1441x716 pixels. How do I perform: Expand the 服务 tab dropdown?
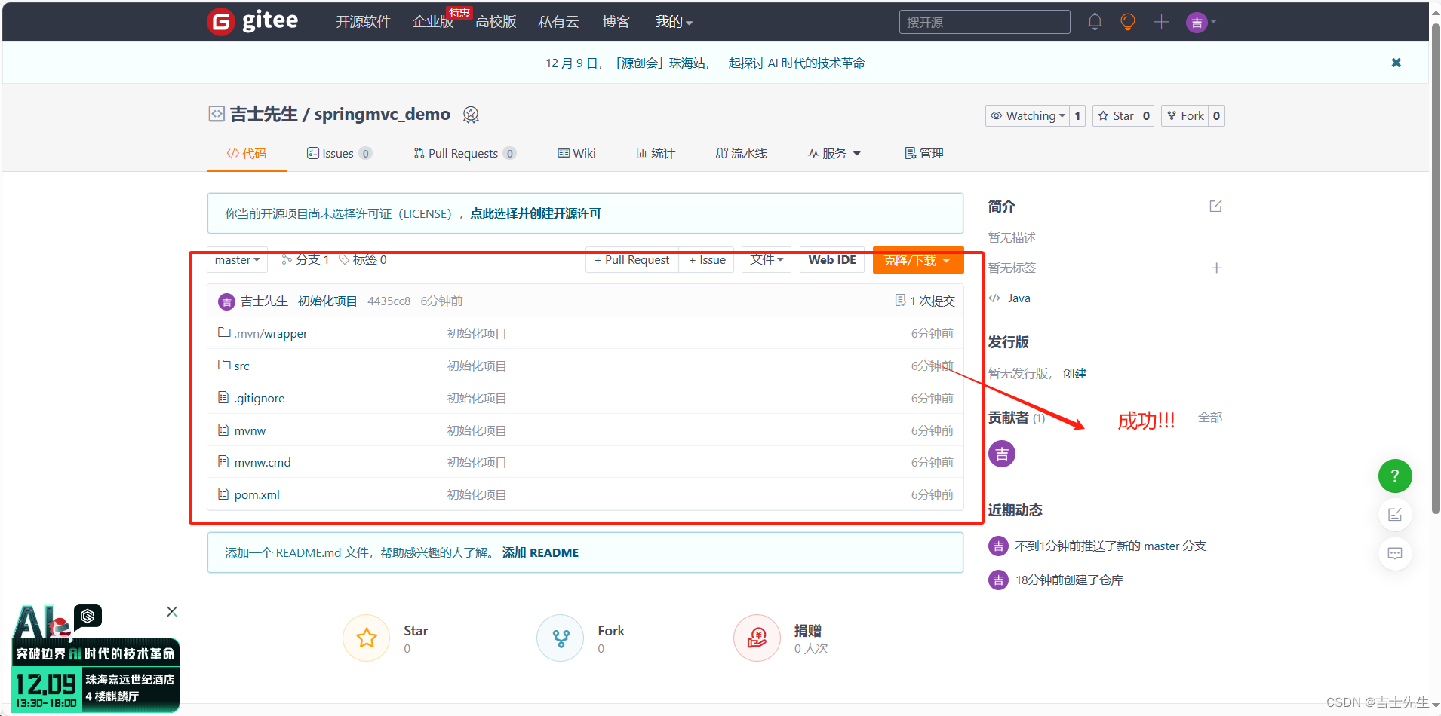click(x=834, y=153)
